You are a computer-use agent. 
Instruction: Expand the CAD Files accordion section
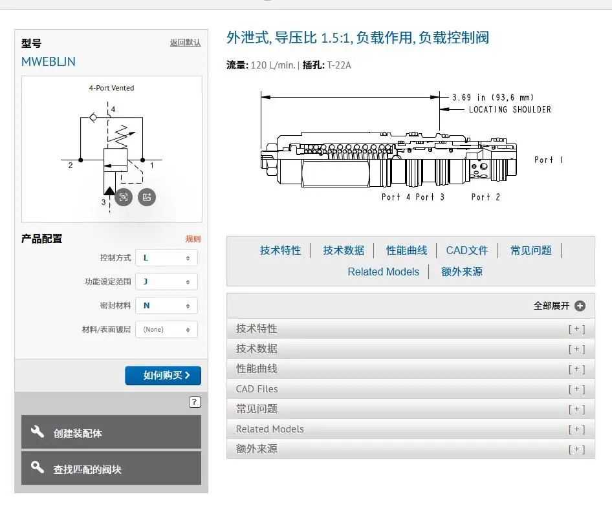(411, 389)
